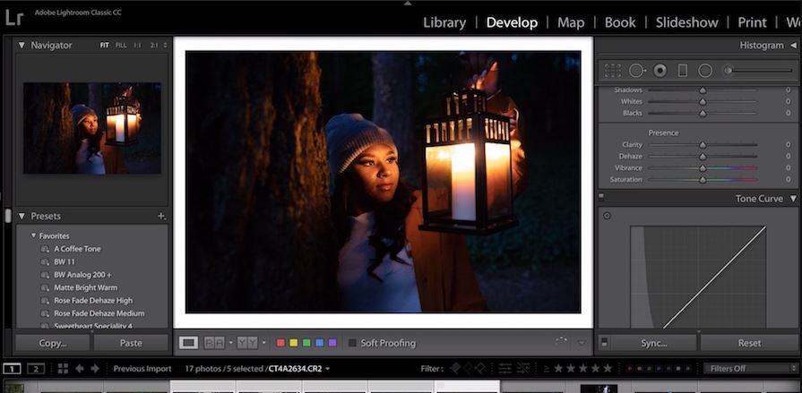Go back with the left arrow
The width and height of the screenshot is (802, 393).
coord(79,369)
